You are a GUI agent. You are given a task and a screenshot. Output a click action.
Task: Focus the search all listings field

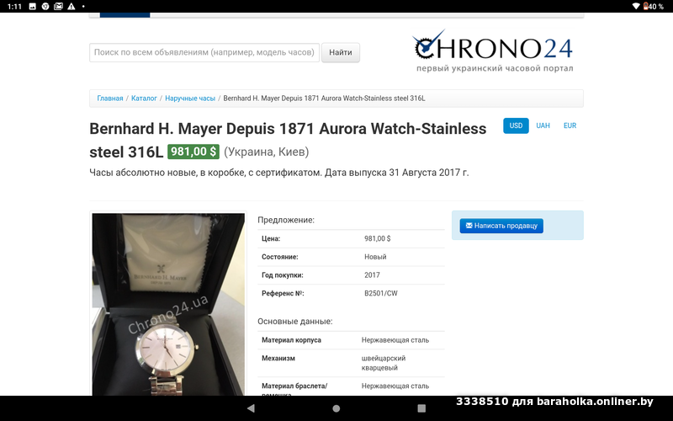[x=204, y=52]
